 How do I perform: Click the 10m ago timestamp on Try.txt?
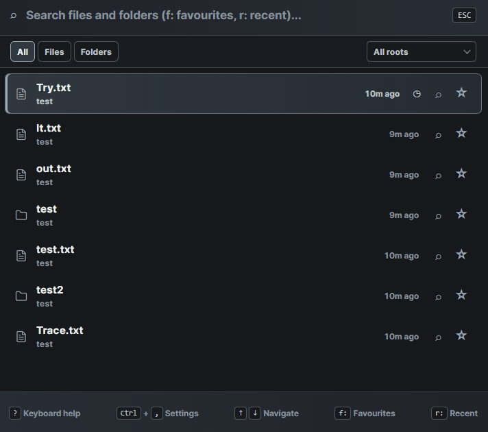pos(382,94)
